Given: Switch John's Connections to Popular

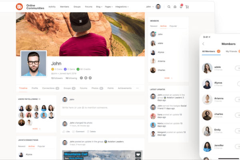Looking at the screenshot, I should tap(41, 146).
